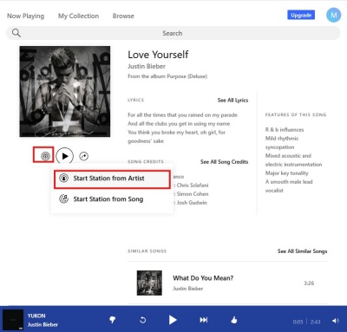Image resolution: width=347 pixels, height=332 pixels.
Task: Go to My Collection
Action: tap(78, 16)
